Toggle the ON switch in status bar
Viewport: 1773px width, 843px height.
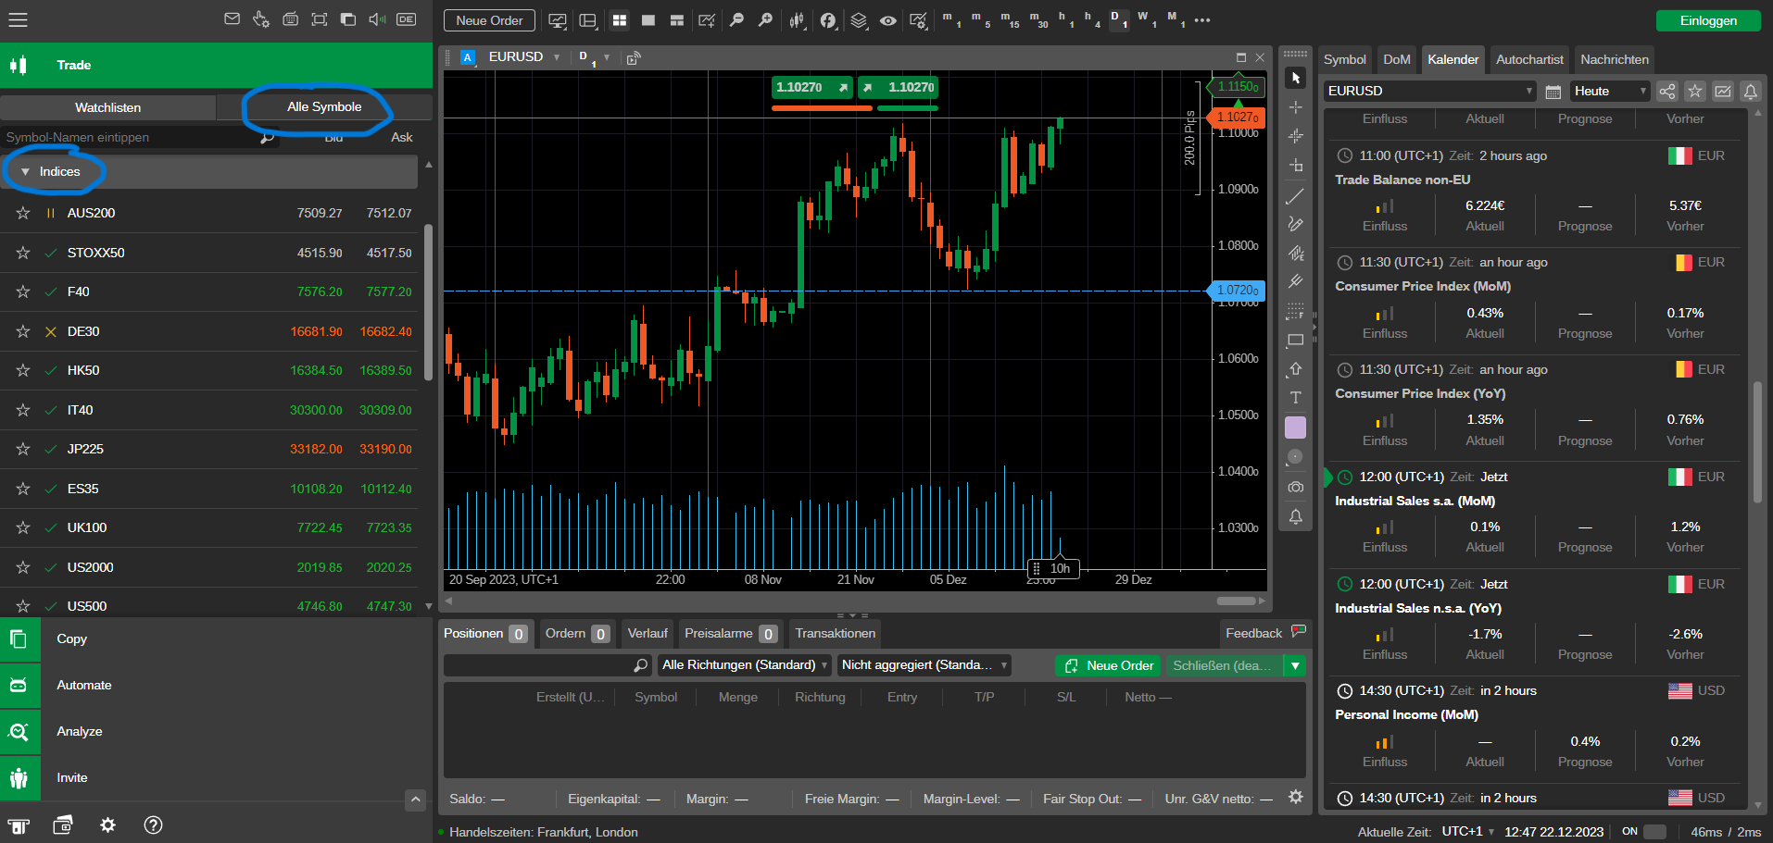pyautogui.click(x=1654, y=832)
